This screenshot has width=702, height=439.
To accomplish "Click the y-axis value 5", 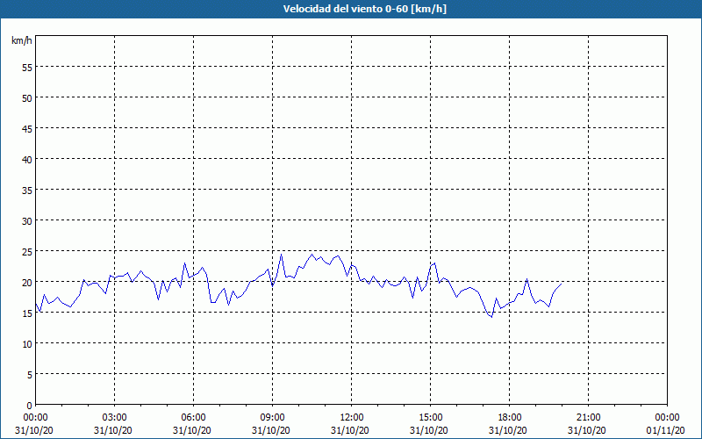I will [x=30, y=375].
